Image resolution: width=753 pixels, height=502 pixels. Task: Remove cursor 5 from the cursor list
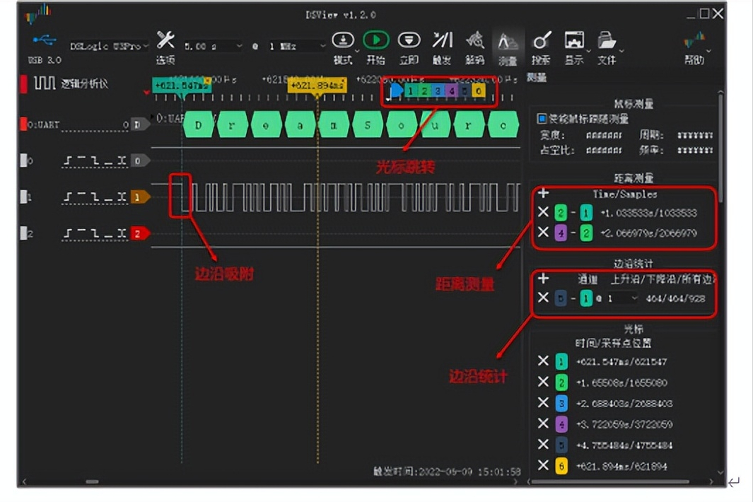[543, 444]
